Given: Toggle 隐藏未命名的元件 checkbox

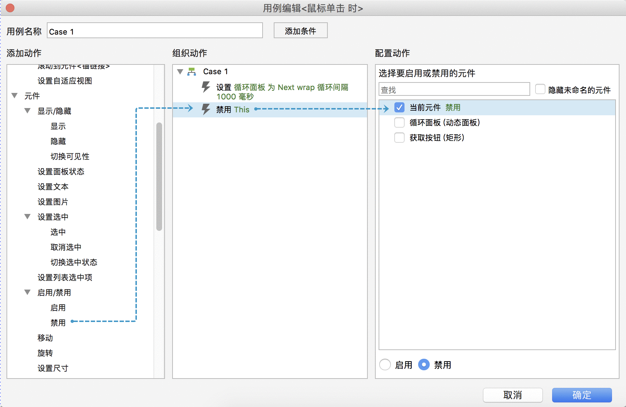Looking at the screenshot, I should tap(540, 89).
